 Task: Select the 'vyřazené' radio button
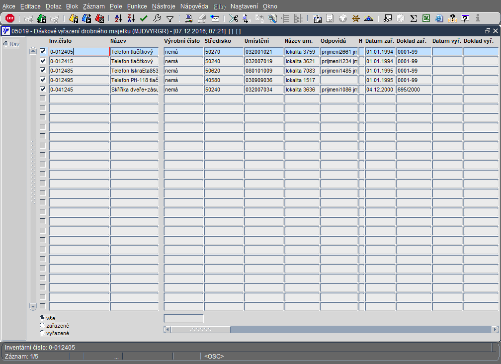tap(42, 333)
